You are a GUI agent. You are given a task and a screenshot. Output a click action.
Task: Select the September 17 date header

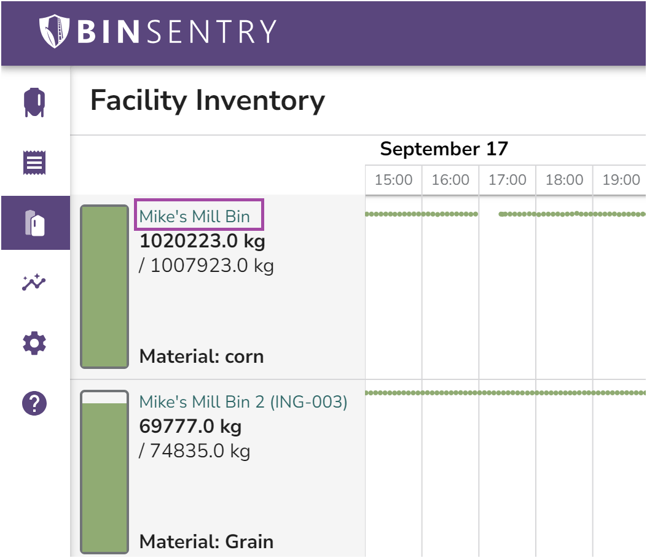click(444, 149)
